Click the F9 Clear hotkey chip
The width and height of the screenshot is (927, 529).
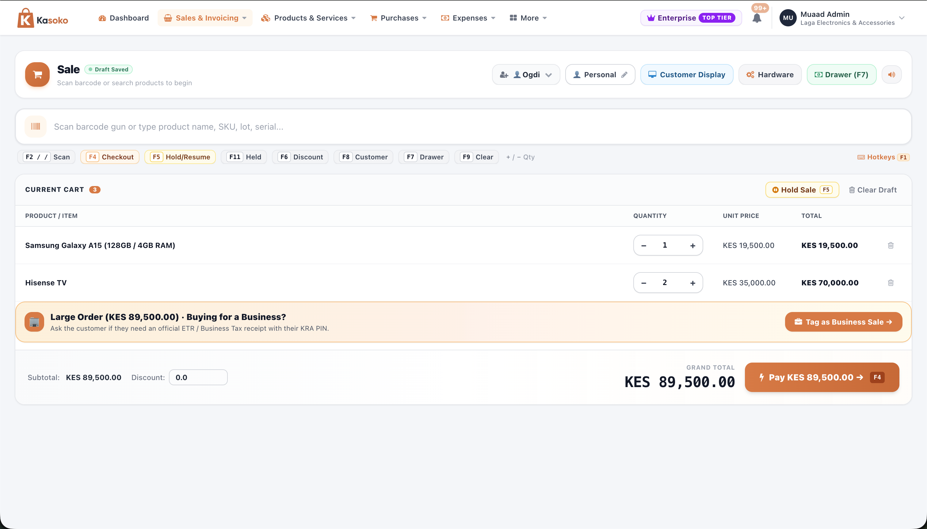point(476,157)
